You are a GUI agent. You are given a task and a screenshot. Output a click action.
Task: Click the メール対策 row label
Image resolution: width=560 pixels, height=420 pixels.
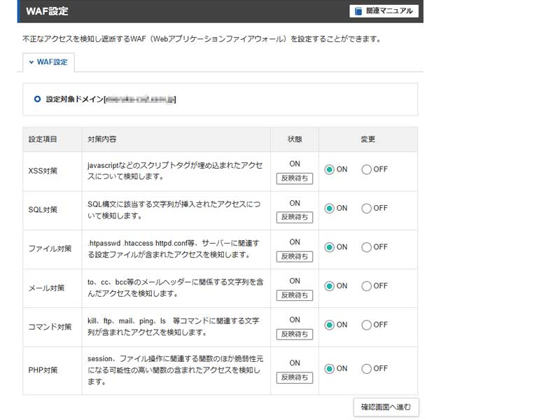point(46,288)
